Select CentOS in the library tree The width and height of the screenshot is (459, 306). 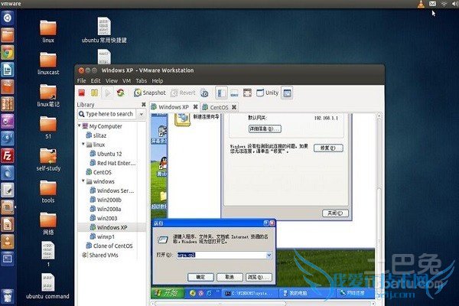pyautogui.click(x=99, y=172)
